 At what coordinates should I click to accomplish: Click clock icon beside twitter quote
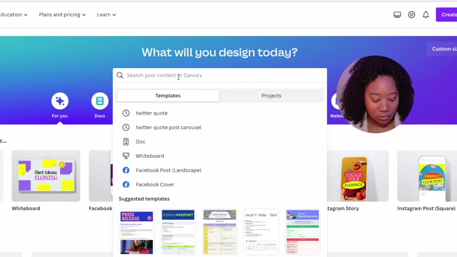(x=126, y=113)
